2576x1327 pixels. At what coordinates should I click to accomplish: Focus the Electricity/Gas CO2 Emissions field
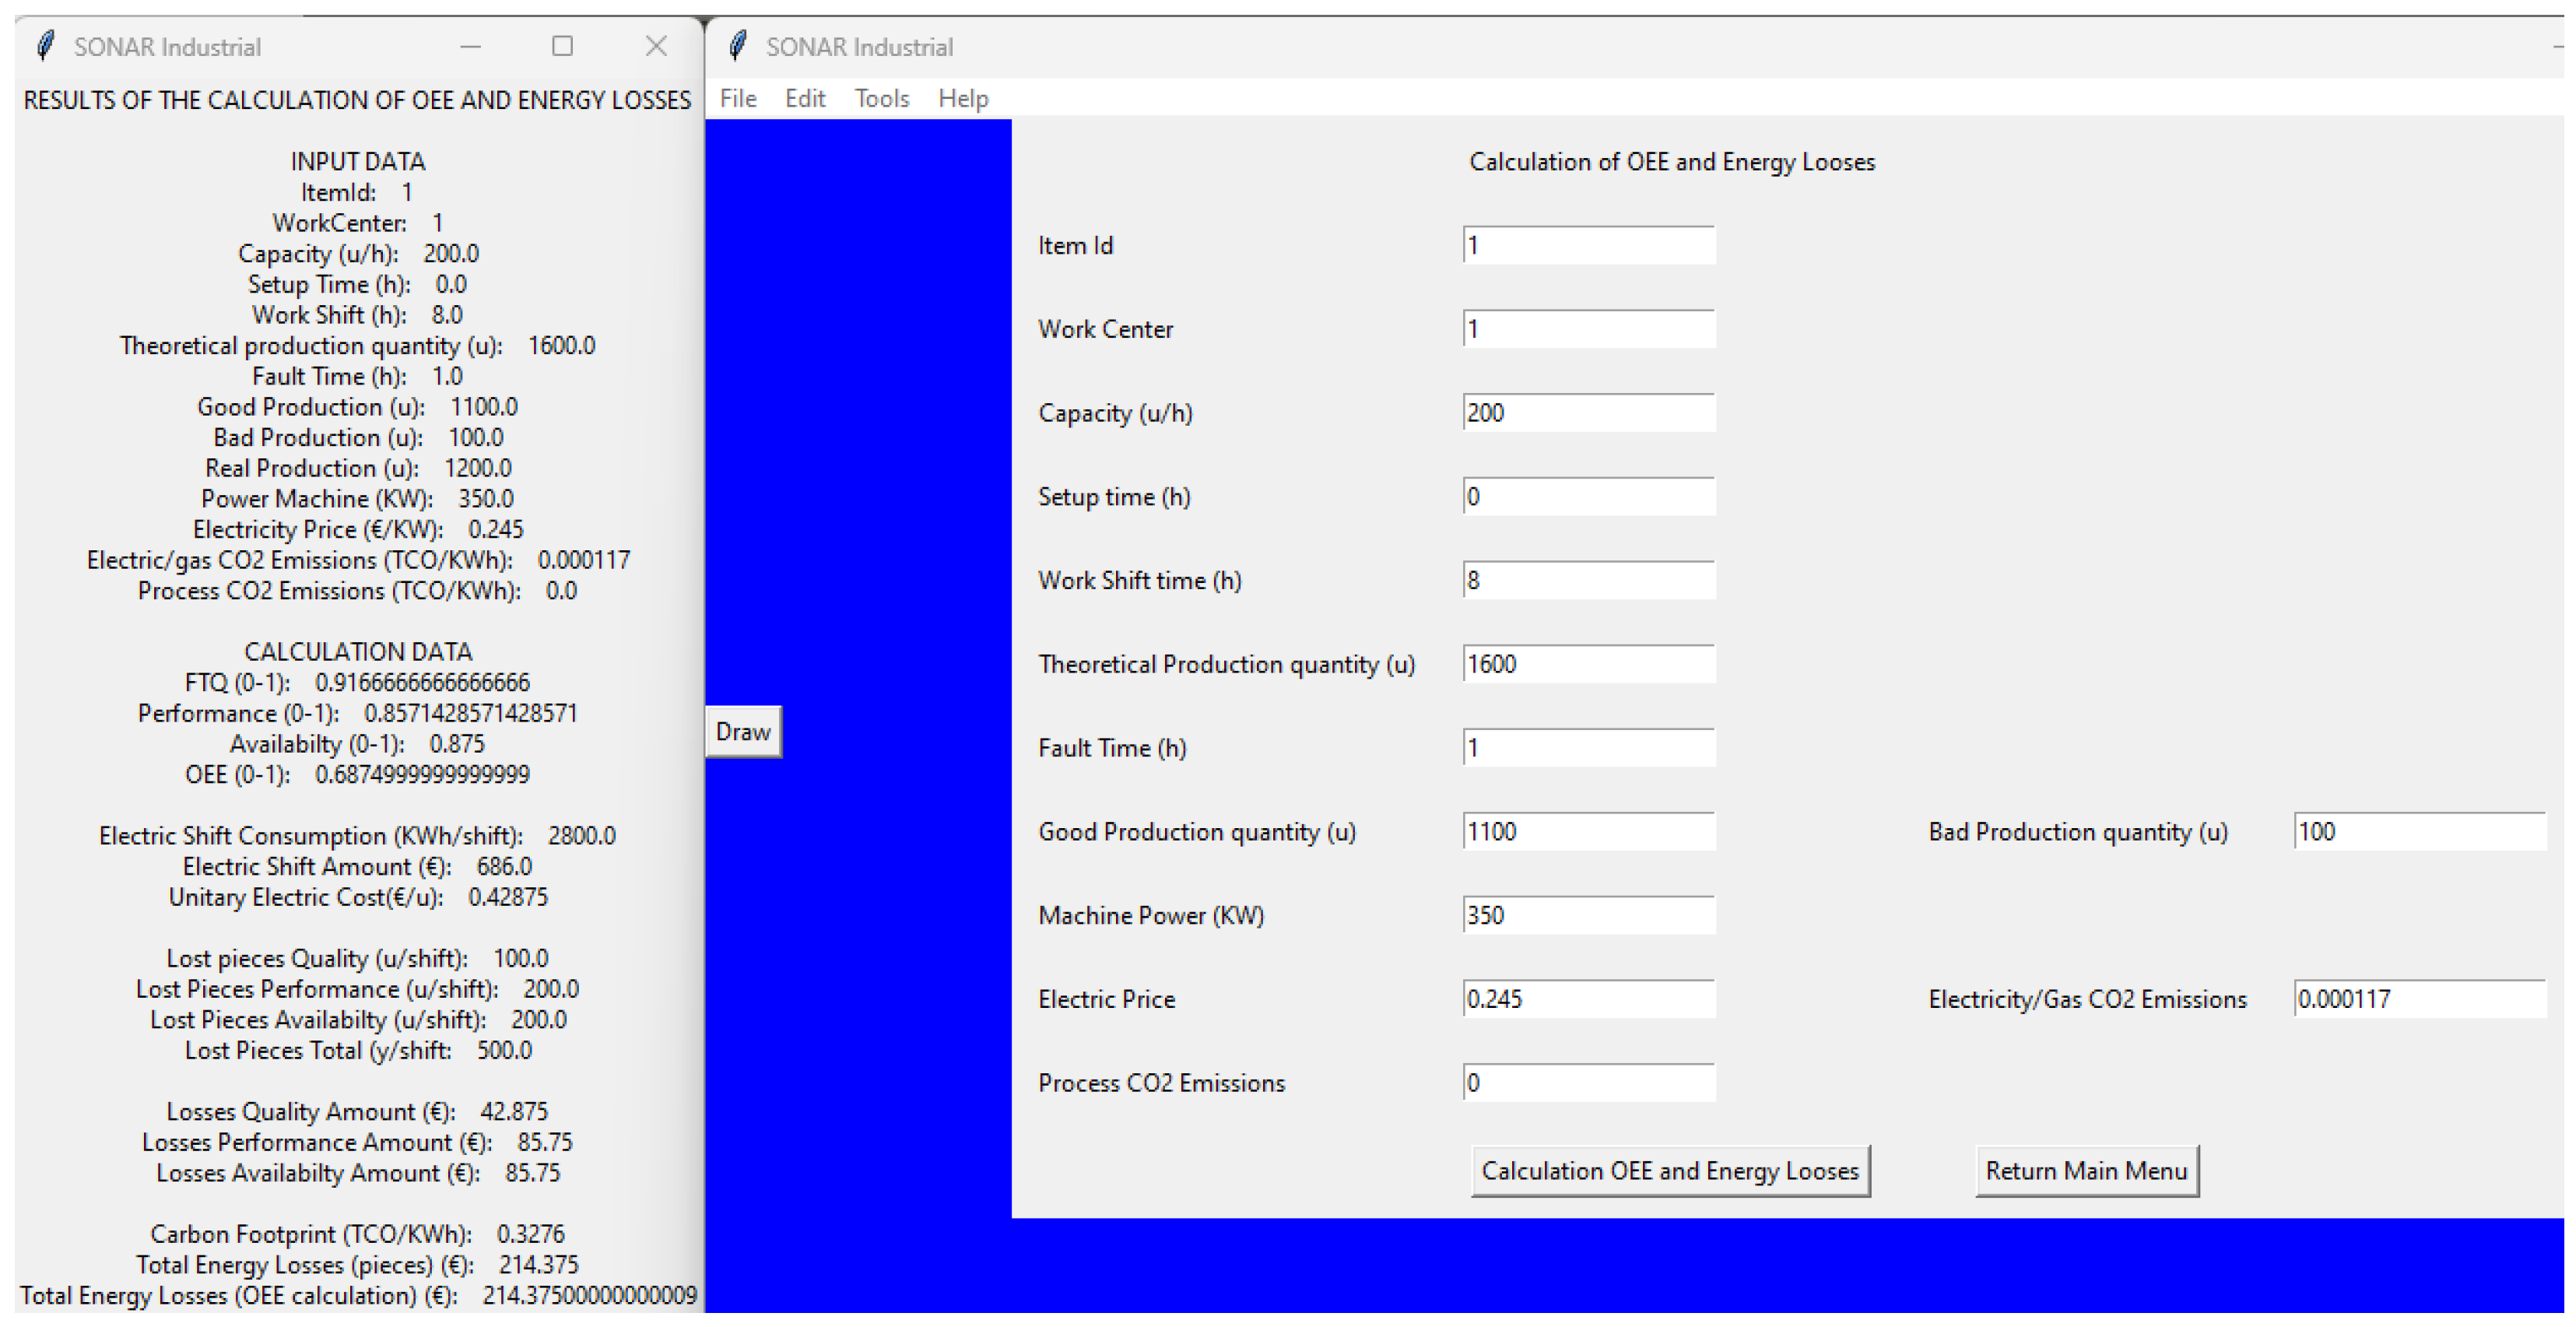tap(2418, 998)
